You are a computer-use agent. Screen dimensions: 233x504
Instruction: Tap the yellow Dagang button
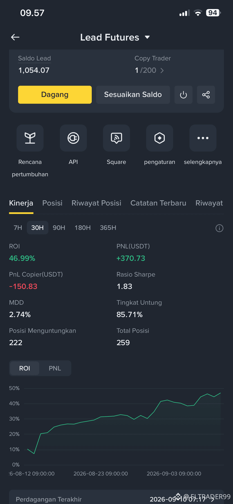point(55,95)
